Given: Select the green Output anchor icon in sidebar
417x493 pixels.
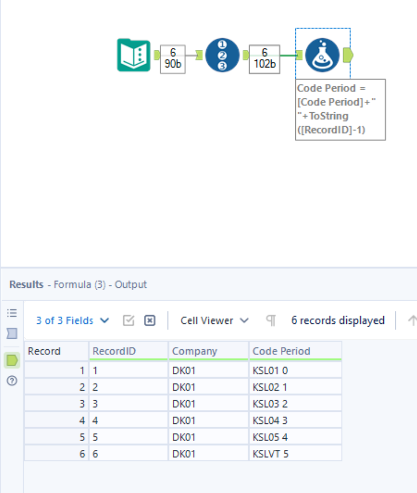Looking at the screenshot, I should point(12,360).
